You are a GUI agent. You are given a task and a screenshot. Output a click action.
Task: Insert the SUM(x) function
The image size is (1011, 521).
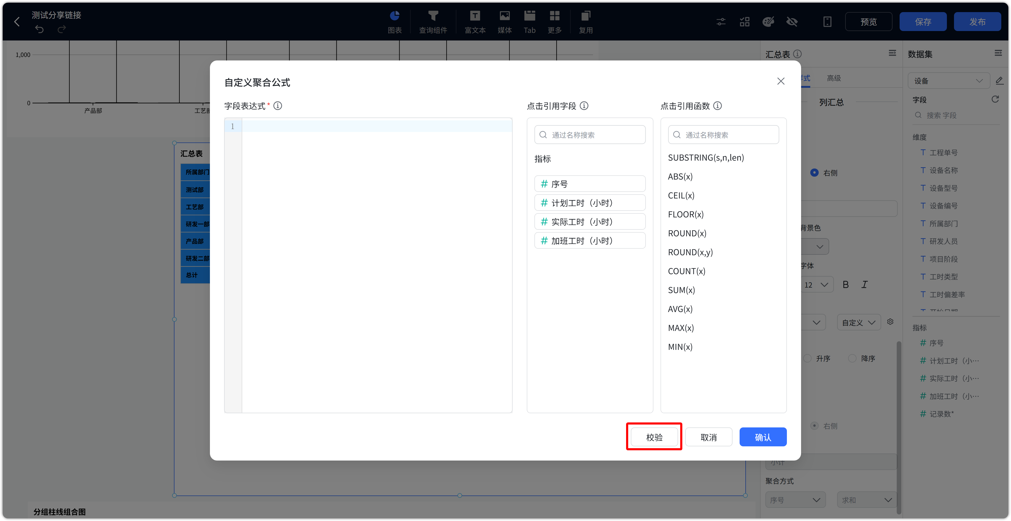click(x=681, y=290)
